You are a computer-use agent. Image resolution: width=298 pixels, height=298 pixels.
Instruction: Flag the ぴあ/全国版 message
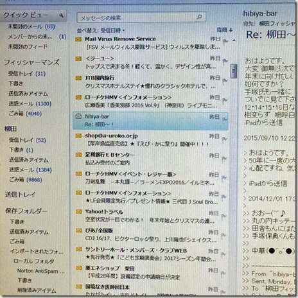tap(223, 236)
